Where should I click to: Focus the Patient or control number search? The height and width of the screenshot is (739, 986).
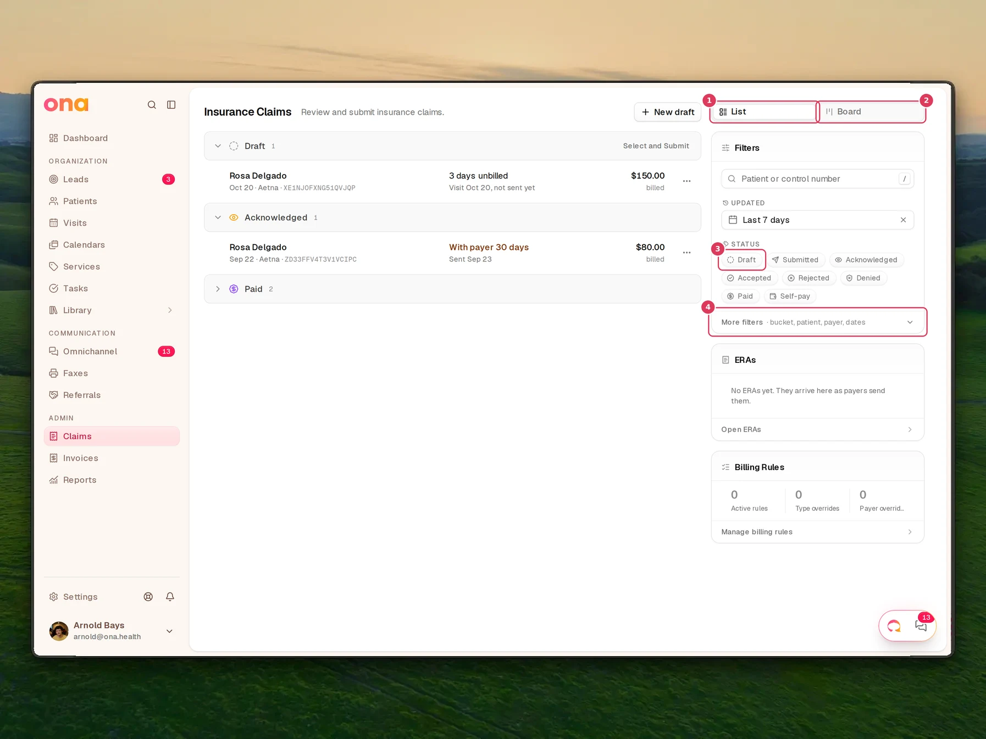click(818, 179)
